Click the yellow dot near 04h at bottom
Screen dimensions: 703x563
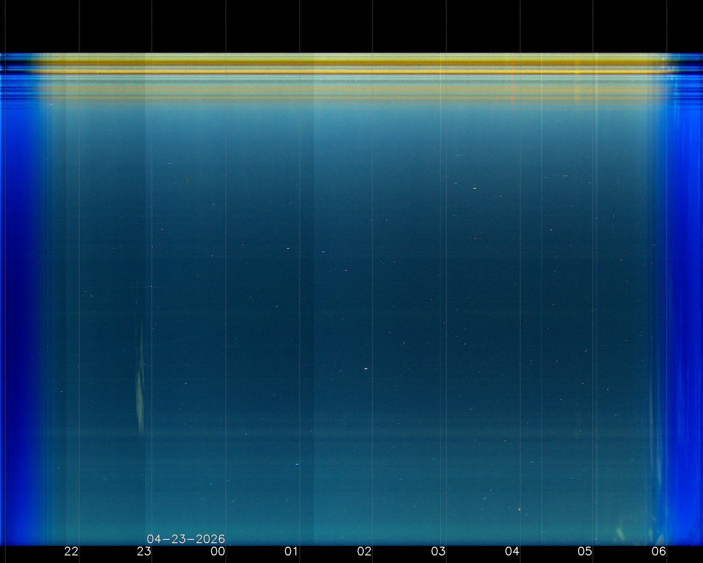(519, 509)
